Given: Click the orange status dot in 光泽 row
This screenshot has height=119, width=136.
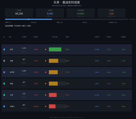Looking at the screenshot, I should click(46, 95).
